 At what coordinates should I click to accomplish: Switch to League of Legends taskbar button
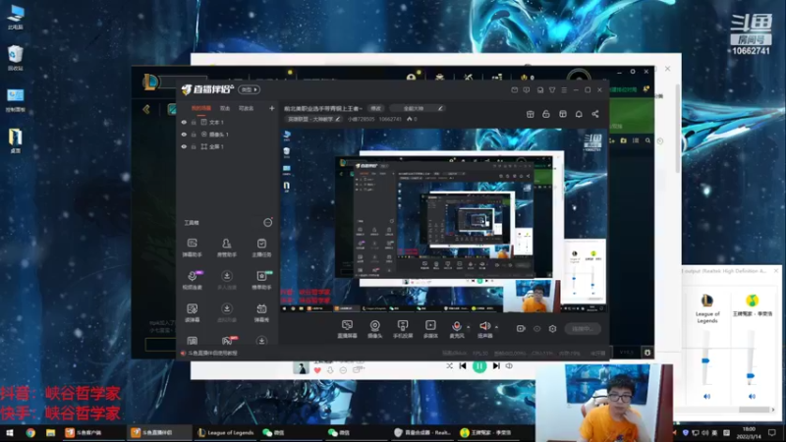point(226,432)
